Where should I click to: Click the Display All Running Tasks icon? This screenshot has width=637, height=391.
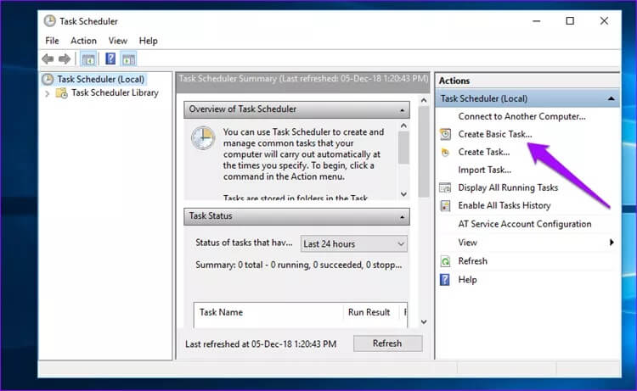pyautogui.click(x=445, y=187)
